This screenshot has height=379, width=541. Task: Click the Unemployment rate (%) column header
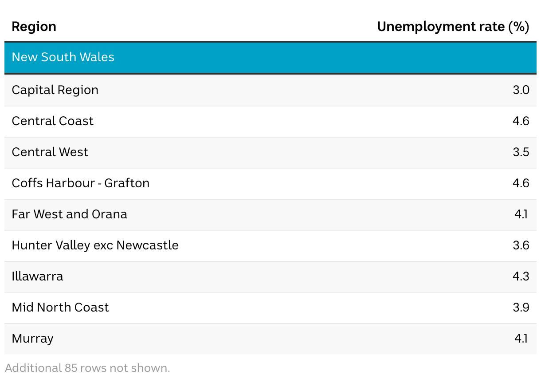click(453, 27)
